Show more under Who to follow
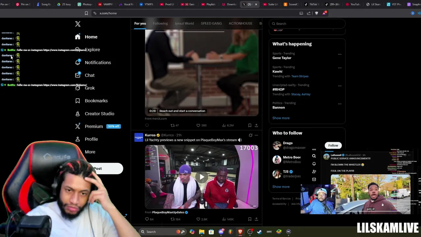The height and width of the screenshot is (237, 421). click(x=281, y=187)
